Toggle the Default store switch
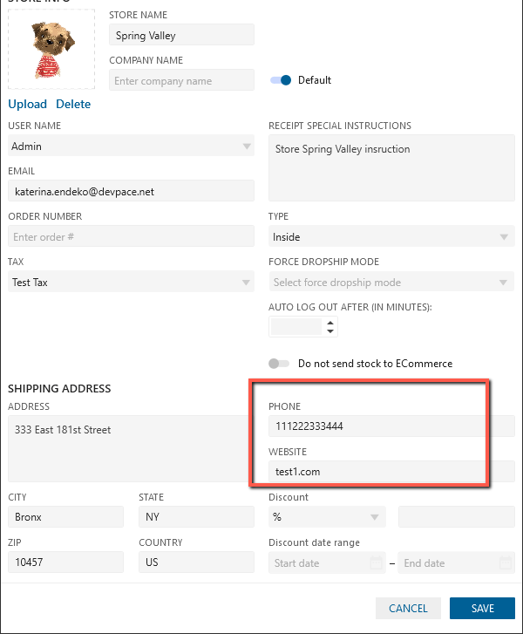Viewport: 523px width, 634px height. click(280, 80)
